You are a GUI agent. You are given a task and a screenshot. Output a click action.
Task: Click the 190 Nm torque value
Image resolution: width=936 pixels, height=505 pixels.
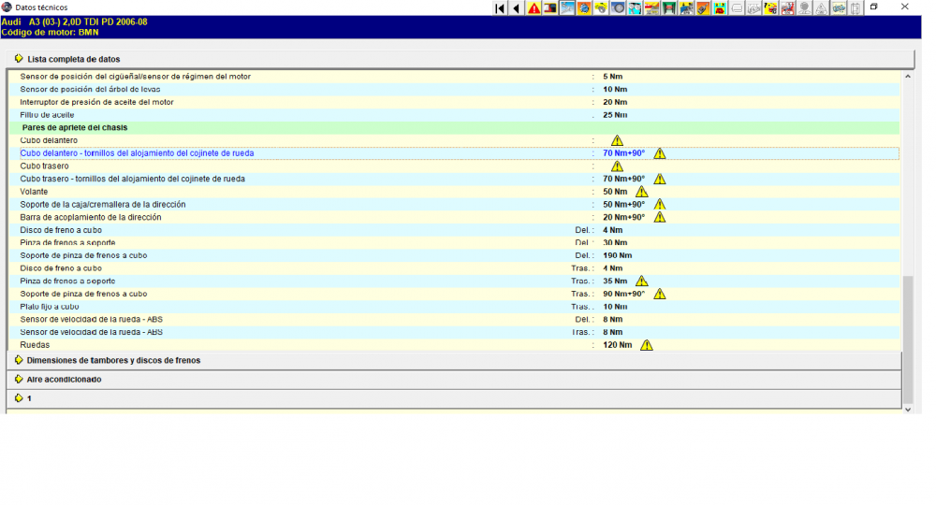click(x=617, y=255)
